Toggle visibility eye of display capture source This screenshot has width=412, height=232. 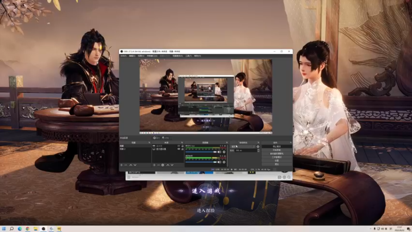[x=179, y=149]
